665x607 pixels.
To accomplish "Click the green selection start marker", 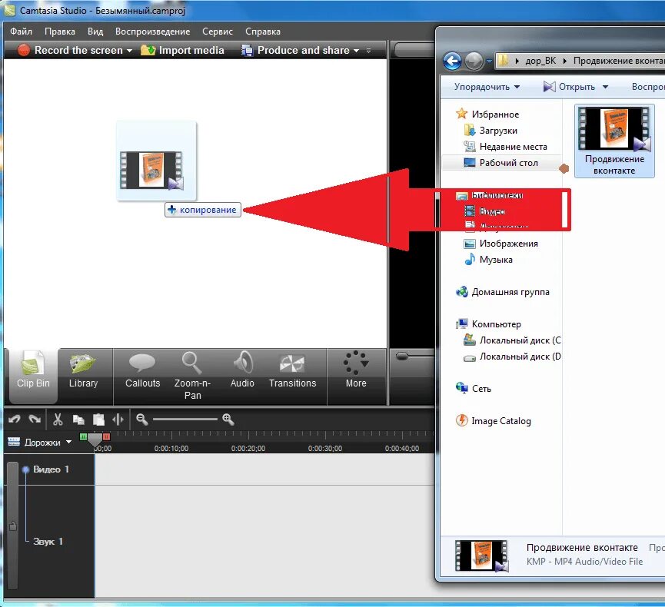I will coord(84,436).
